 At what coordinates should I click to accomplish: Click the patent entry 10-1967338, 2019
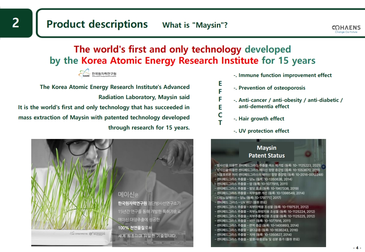tap(257, 188)
